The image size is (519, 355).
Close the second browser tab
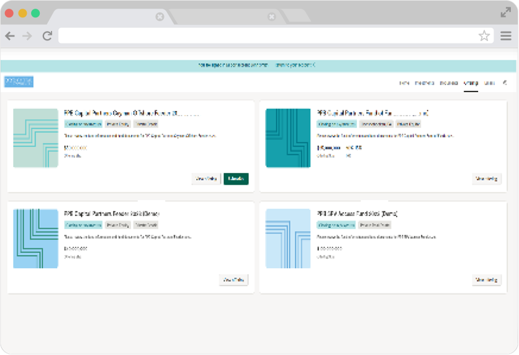point(271,17)
